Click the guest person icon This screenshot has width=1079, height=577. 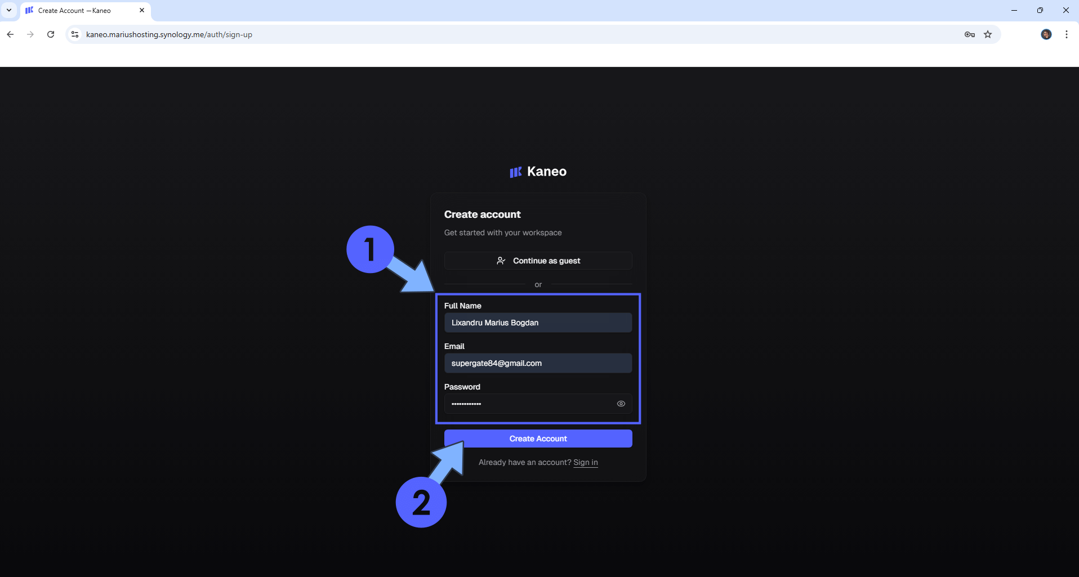[x=501, y=260]
